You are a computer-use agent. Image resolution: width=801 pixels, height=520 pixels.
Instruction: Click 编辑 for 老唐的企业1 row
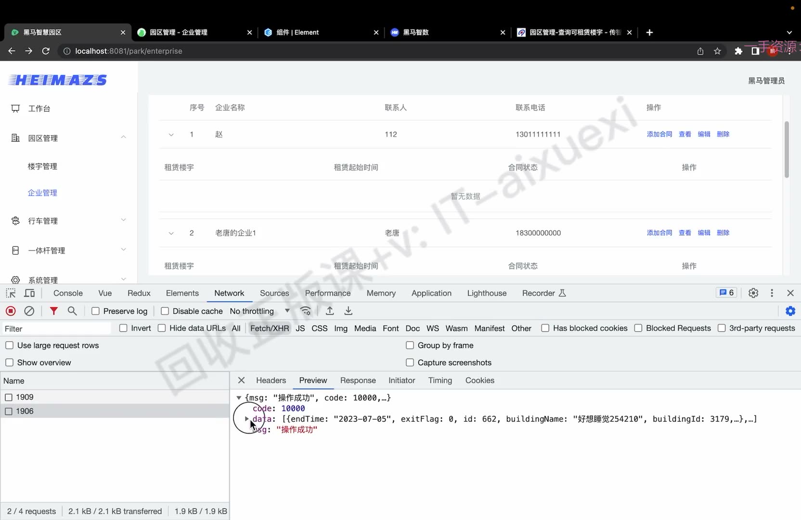704,233
